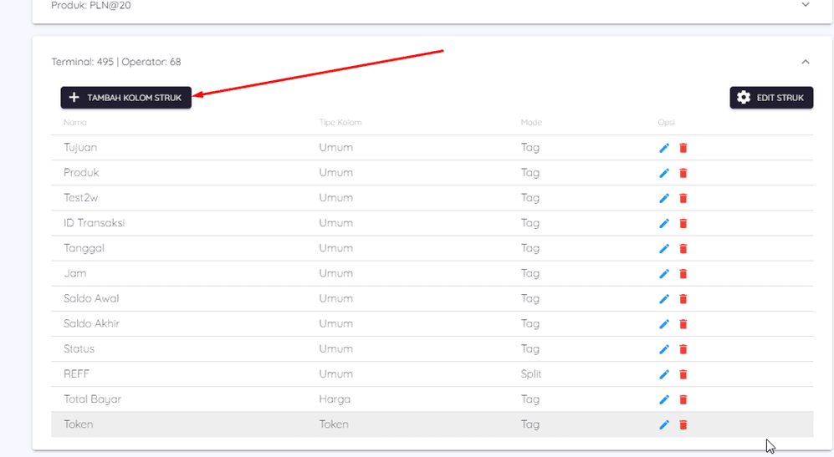Open the Edit Struk button
The image size is (834, 457).
[771, 98]
